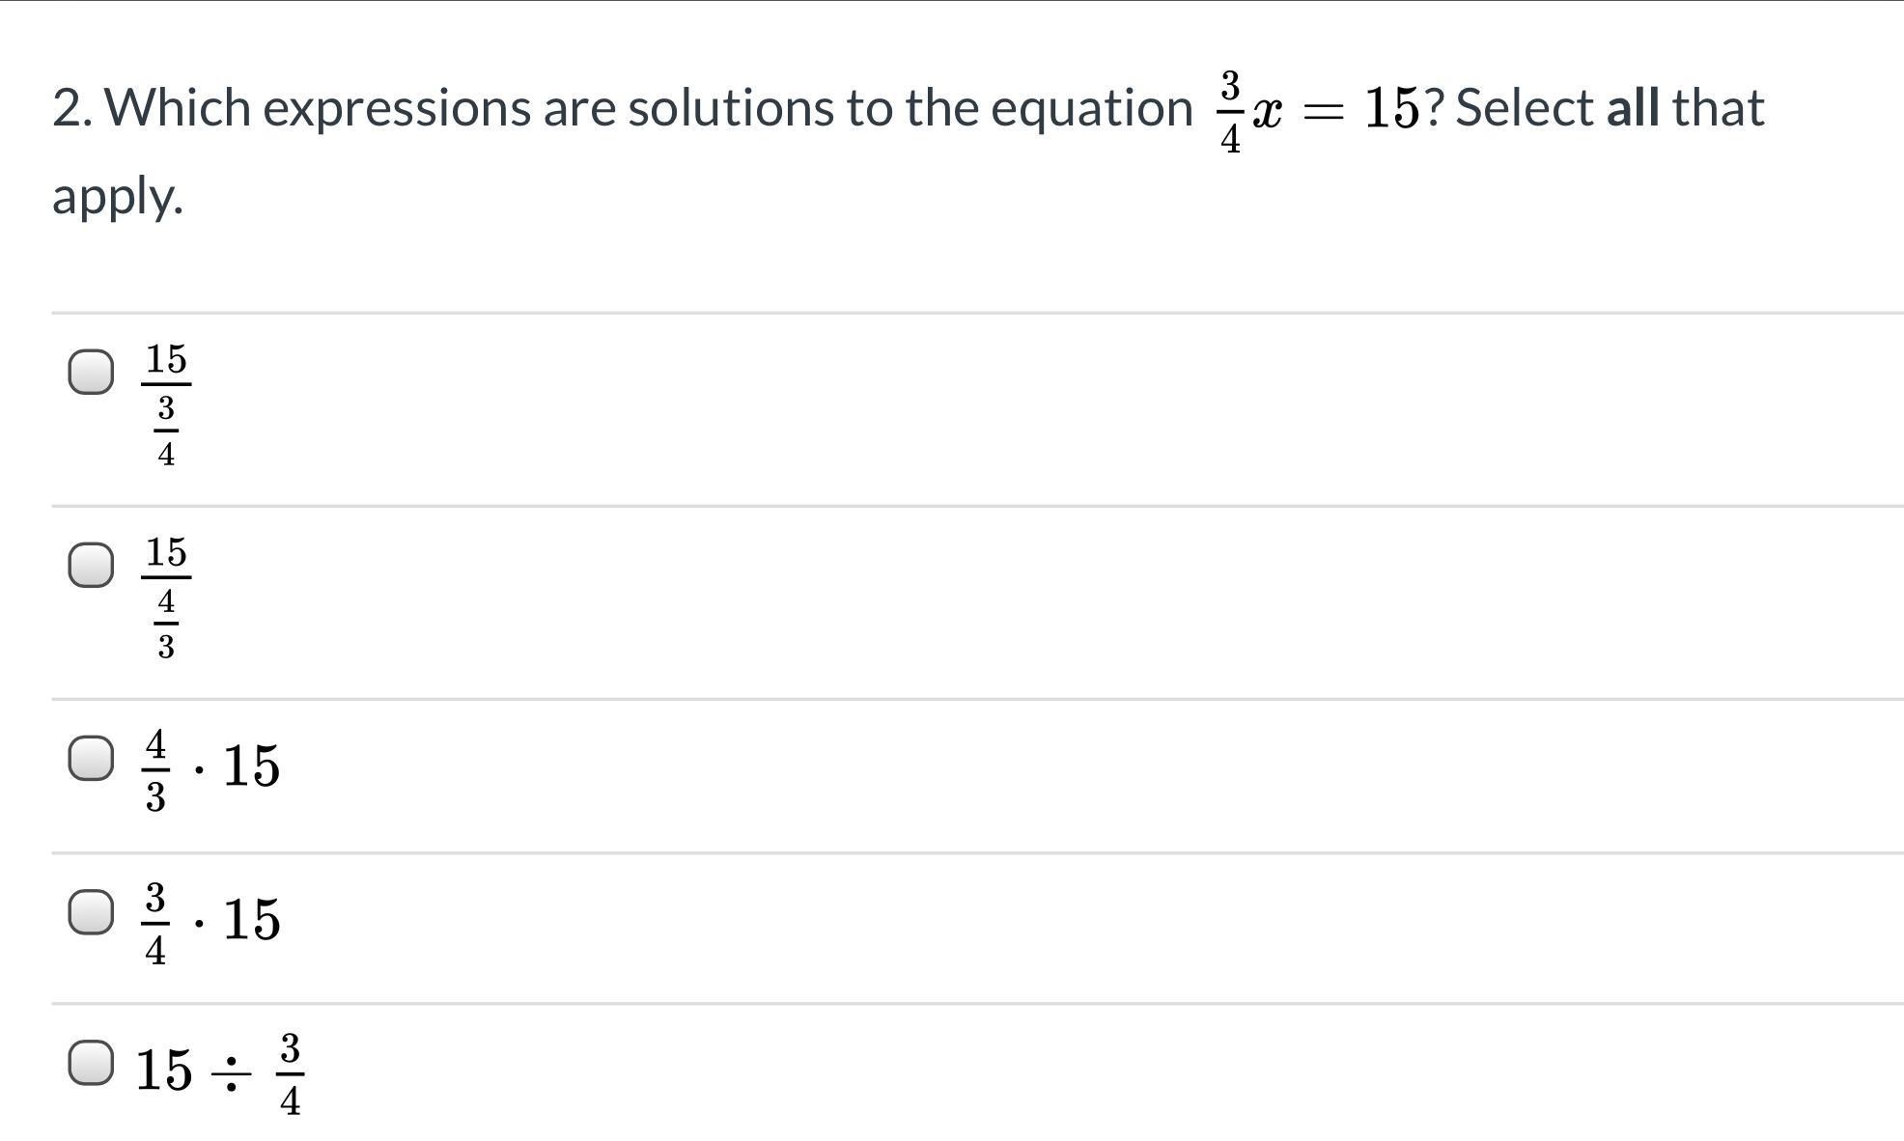Click the word "apply." in the question

118,196
